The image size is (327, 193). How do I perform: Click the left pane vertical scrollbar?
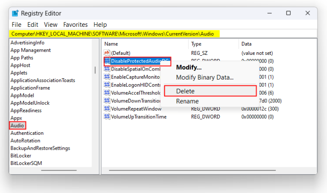click(95, 70)
